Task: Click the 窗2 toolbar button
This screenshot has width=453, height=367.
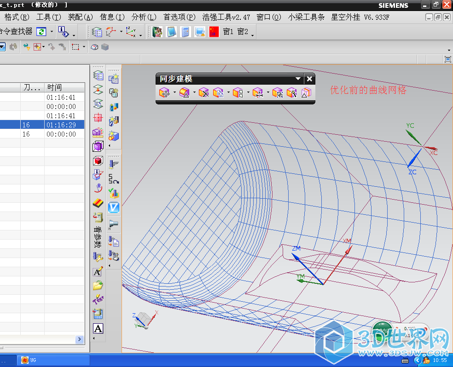Action: point(243,32)
